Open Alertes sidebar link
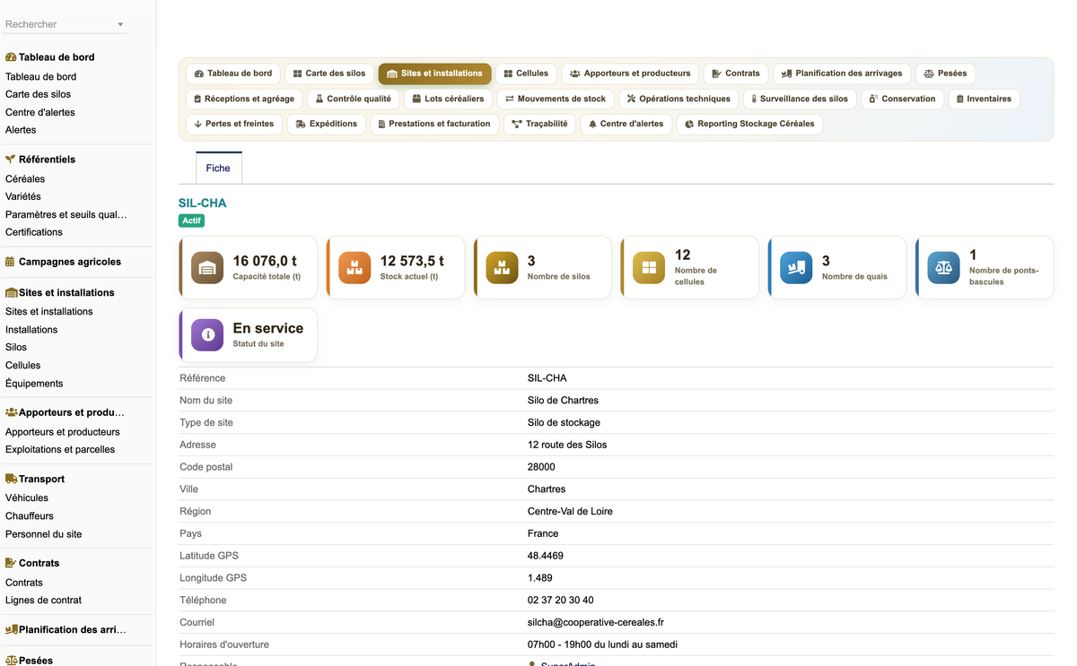The width and height of the screenshot is (1077, 666). click(21, 130)
